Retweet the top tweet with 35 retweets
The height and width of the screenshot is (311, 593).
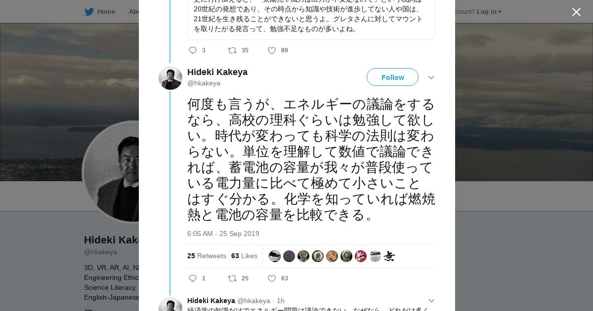coord(232,50)
